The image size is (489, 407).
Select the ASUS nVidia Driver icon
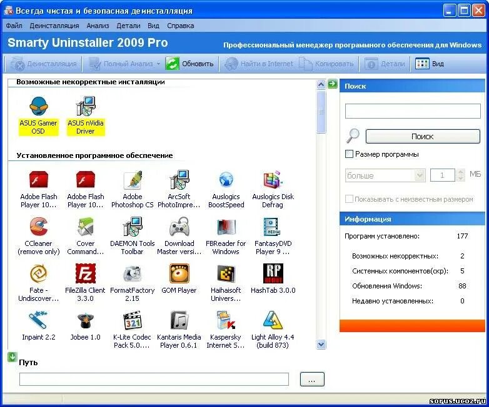click(x=86, y=107)
